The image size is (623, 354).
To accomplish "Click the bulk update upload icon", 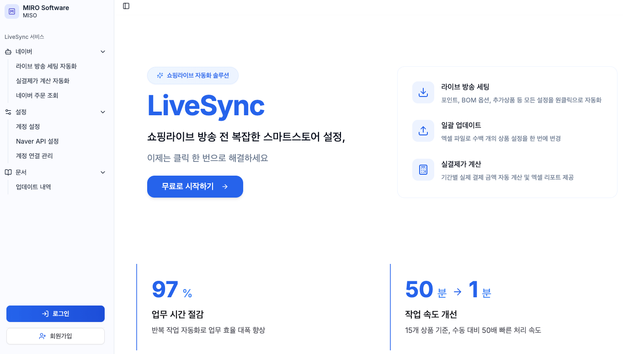I will point(423,131).
